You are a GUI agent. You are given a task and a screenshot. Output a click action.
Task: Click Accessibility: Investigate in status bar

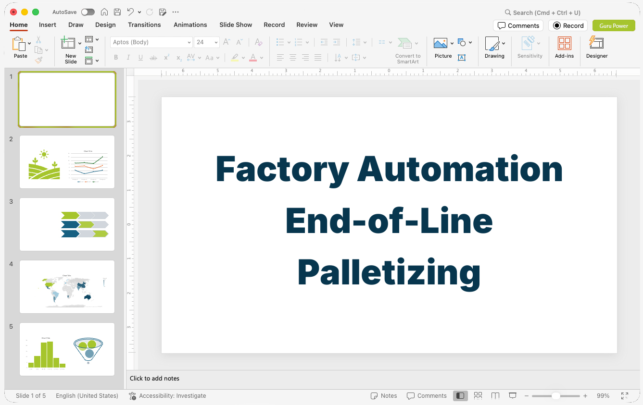167,396
